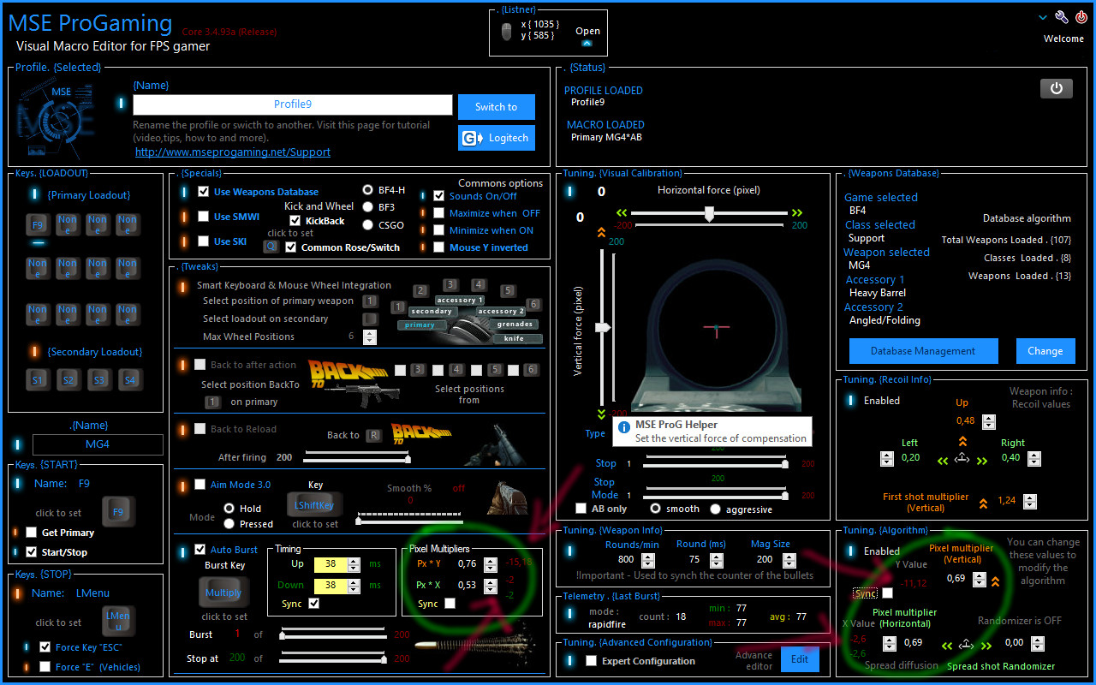The height and width of the screenshot is (685, 1096).
Task: Select the BF3 radio button
Action: click(x=368, y=207)
